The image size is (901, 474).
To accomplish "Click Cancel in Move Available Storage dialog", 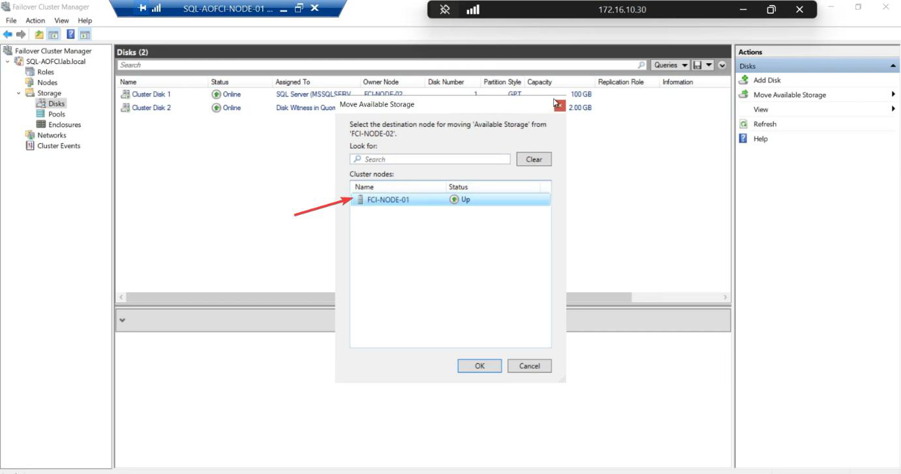I will [529, 366].
